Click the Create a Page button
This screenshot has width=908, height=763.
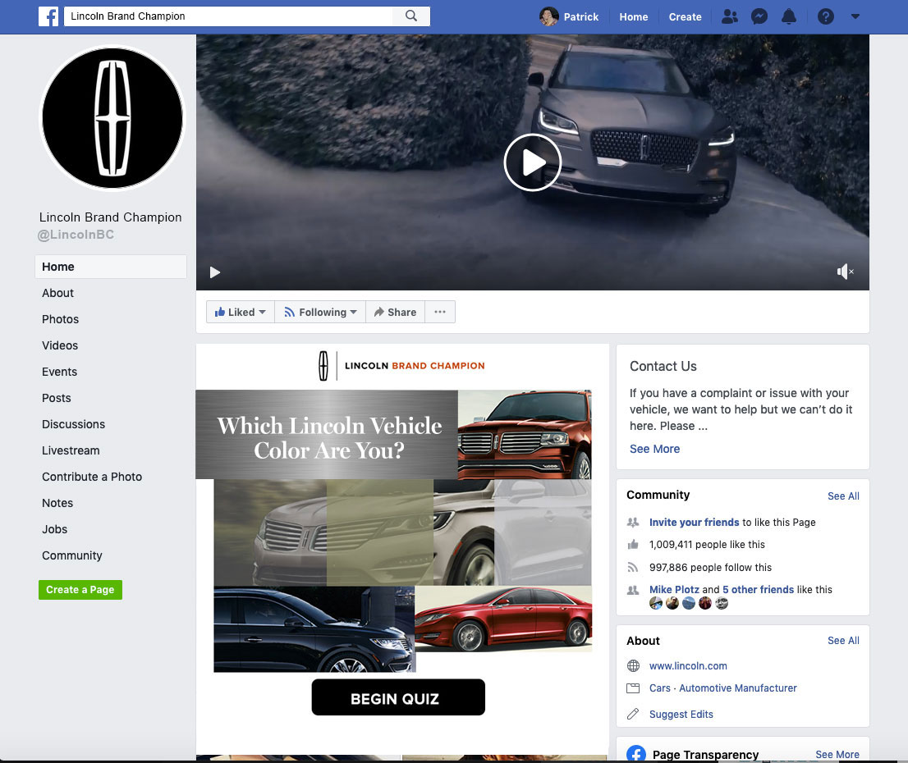pyautogui.click(x=80, y=589)
